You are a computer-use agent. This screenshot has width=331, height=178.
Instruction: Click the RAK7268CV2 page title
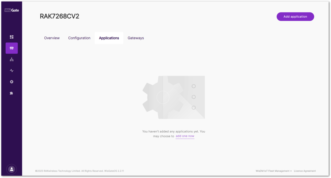point(59,16)
